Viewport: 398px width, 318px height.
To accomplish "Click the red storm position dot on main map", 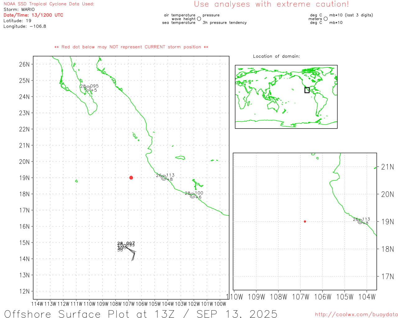I will click(x=131, y=178).
